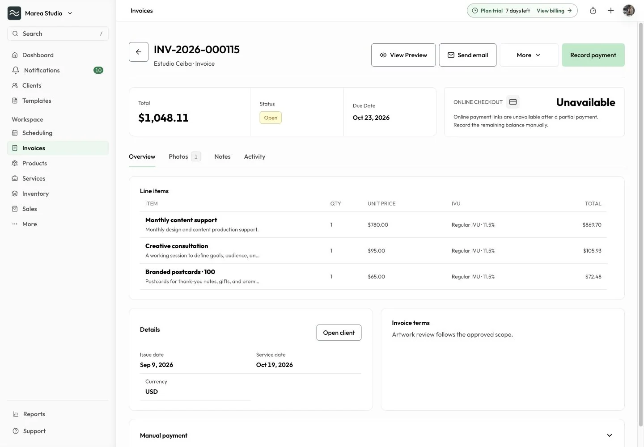The width and height of the screenshot is (644, 447).
Task: Click the Record payment button
Action: [x=593, y=55]
